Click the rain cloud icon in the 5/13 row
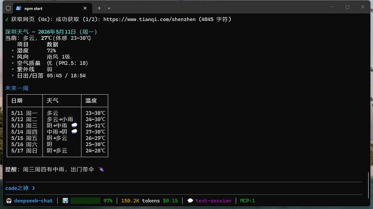The height and width of the screenshot is (209, 373). (74, 126)
